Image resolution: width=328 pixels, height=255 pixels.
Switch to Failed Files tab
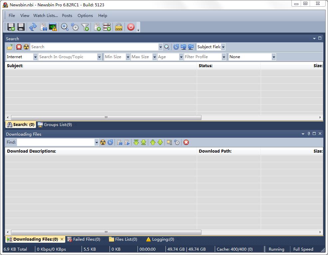point(84,239)
